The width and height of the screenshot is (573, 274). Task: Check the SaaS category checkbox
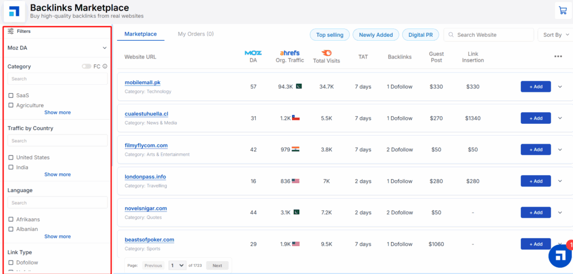coord(11,95)
